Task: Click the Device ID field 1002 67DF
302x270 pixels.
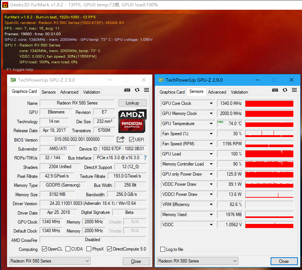Action: point(123,149)
